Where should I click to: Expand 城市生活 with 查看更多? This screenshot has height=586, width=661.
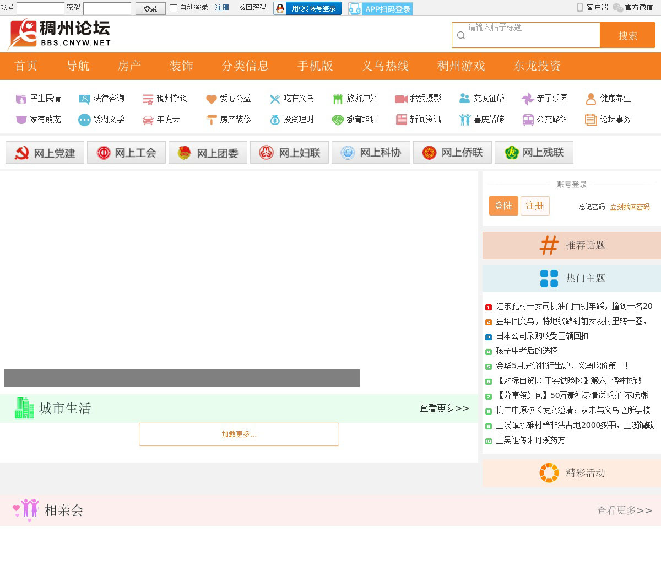(444, 408)
